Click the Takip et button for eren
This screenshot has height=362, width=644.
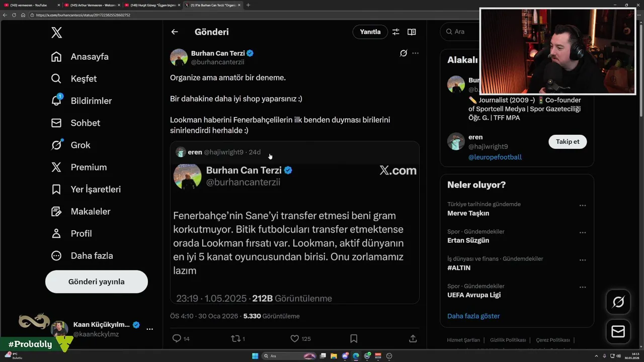(568, 142)
